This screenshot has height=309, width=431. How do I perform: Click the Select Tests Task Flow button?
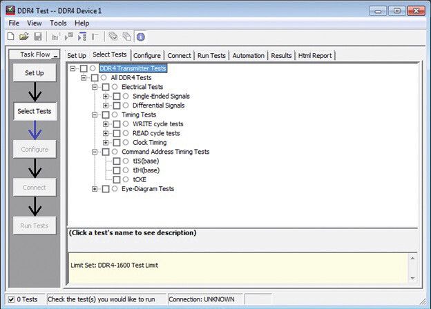(35, 111)
